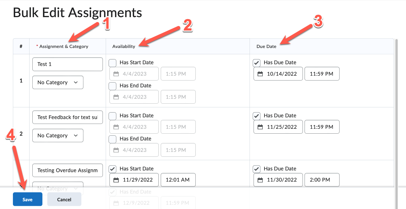The image size is (406, 209).
Task: Click calendar icon for 11/29/2022 start date
Action: tap(116, 180)
